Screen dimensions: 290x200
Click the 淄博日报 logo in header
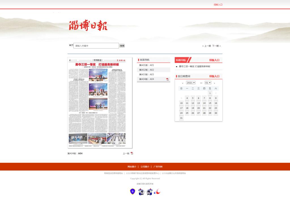[x=88, y=26]
